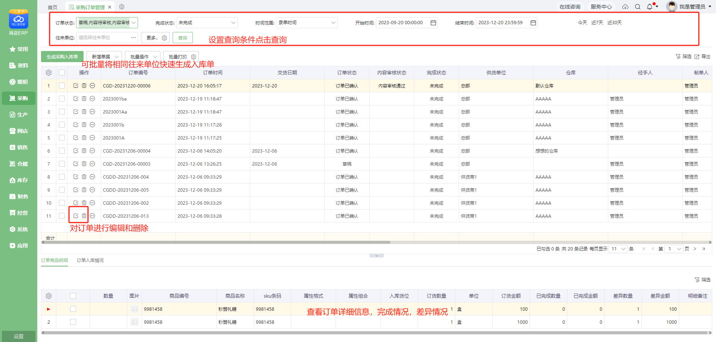The height and width of the screenshot is (342, 716).
Task: Expand the 完成状态 completion status dropdown
Action: [x=207, y=23]
